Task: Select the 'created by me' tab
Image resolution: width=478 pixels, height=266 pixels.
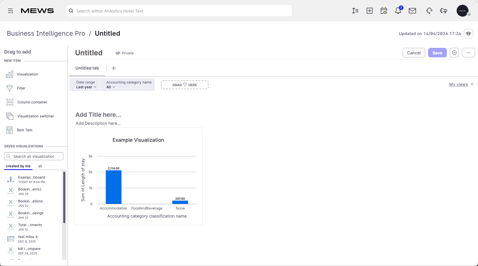Action: [x=18, y=166]
